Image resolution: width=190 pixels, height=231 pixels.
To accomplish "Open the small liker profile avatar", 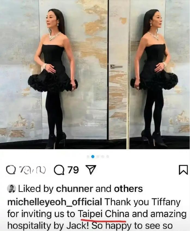I will pos(11,188).
